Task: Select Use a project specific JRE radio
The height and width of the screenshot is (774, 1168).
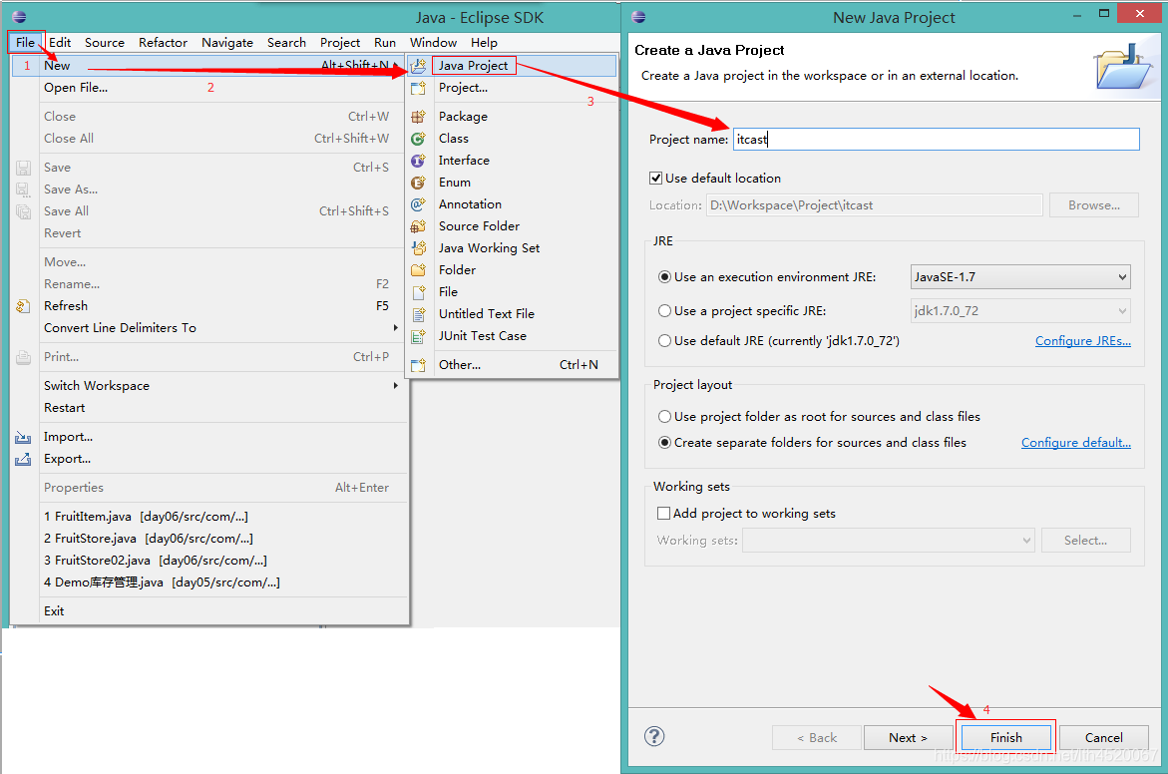Action: pyautogui.click(x=664, y=310)
